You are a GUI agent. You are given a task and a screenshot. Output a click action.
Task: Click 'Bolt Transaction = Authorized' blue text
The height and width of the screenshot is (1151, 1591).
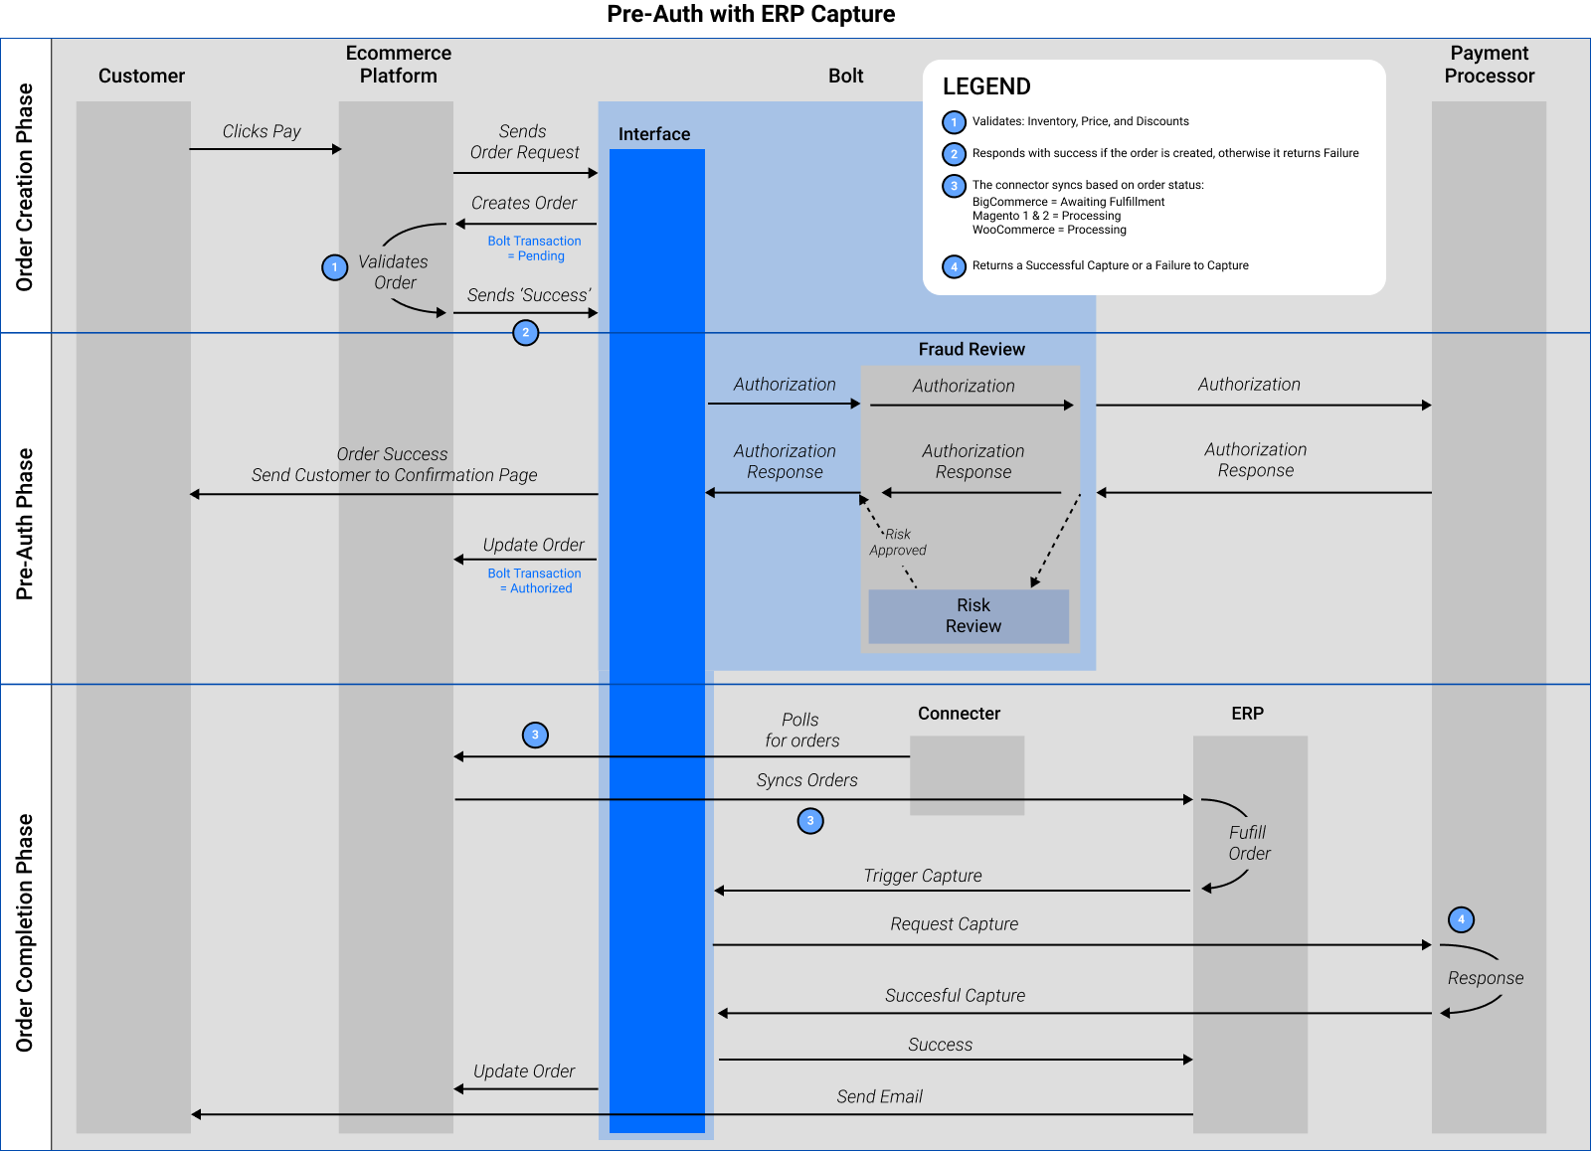click(535, 580)
